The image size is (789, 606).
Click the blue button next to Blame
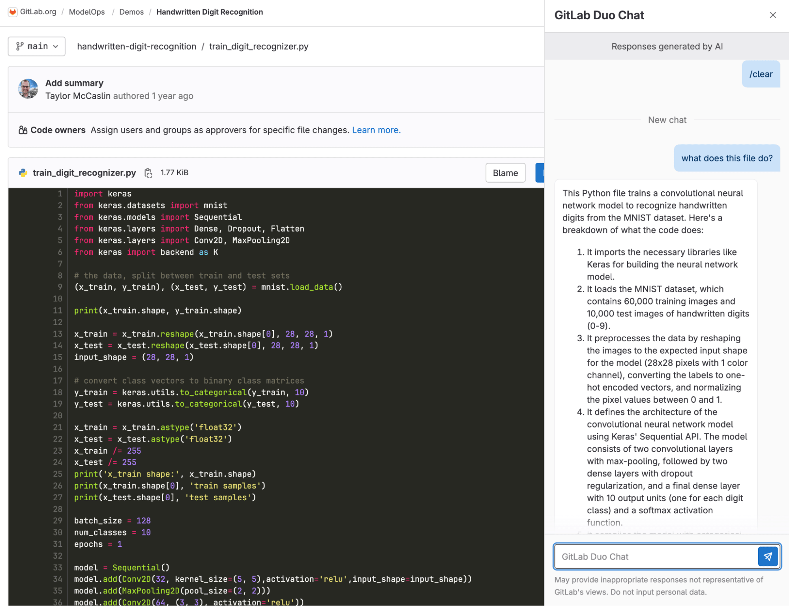(540, 173)
